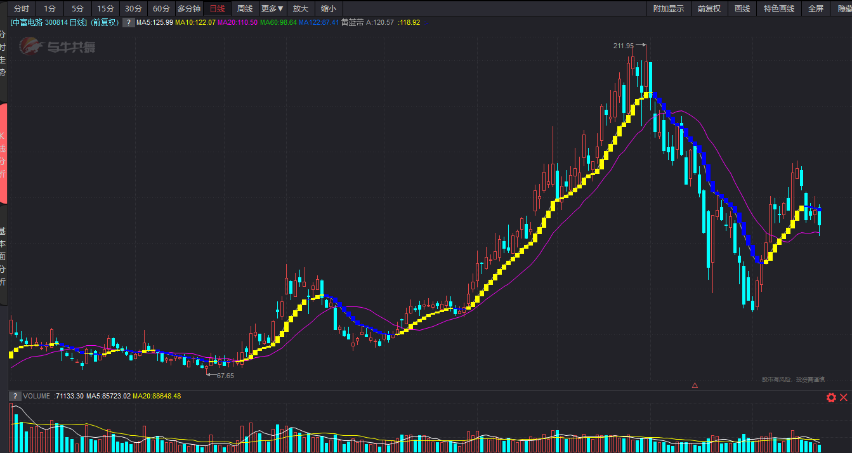Select the 分时 intraday view
The height and width of the screenshot is (453, 852).
22,8
